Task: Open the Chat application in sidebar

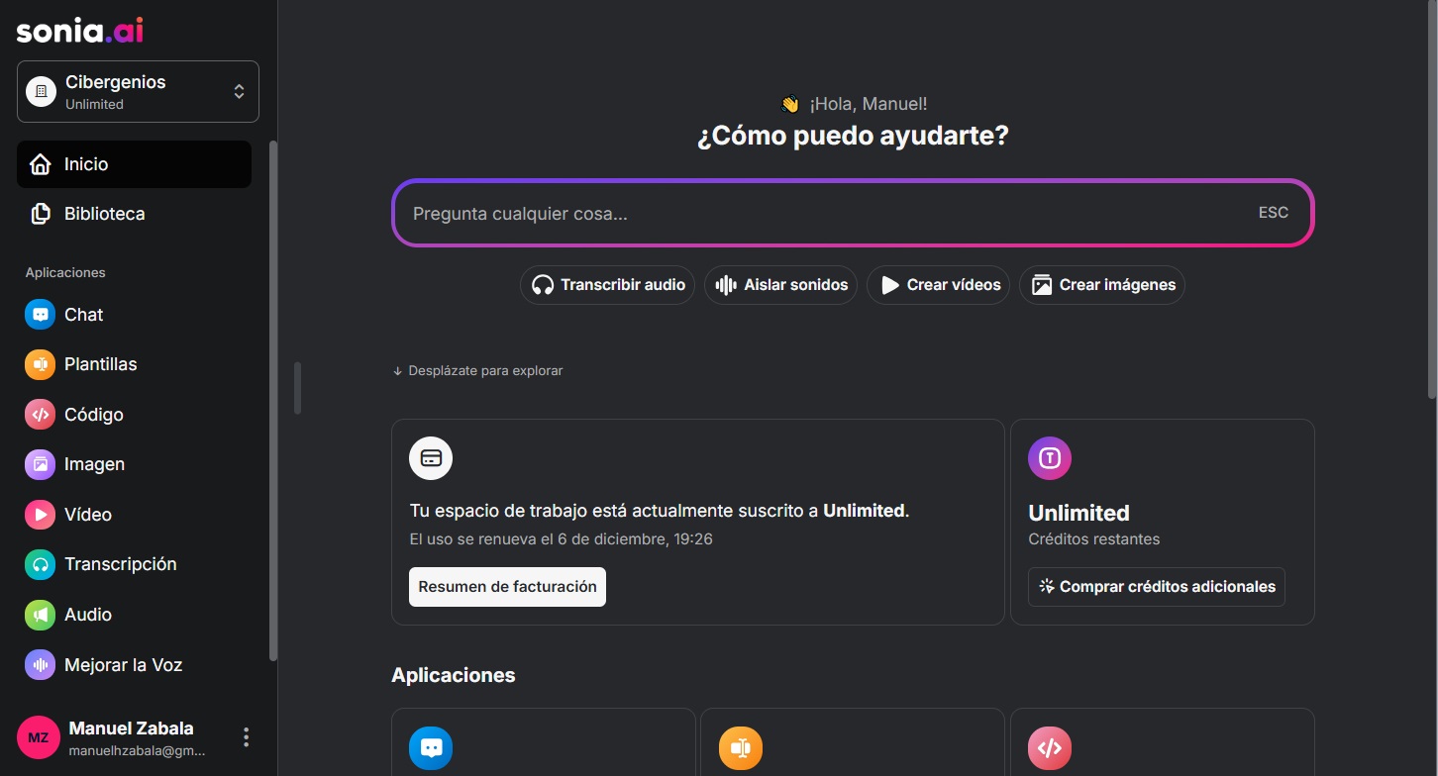Action: (x=134, y=315)
